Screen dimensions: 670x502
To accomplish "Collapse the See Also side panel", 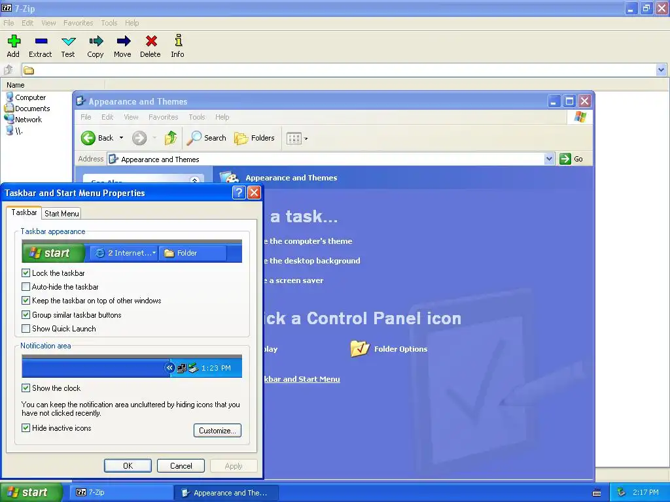I will tap(195, 180).
